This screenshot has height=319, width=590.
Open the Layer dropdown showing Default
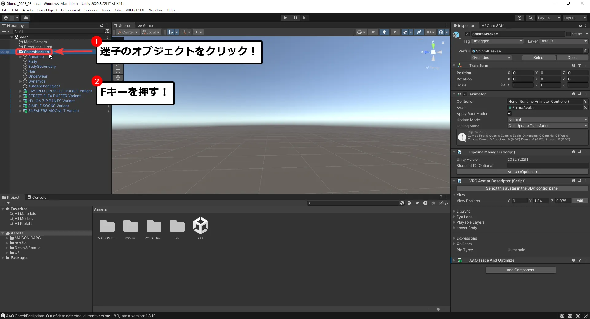(563, 41)
